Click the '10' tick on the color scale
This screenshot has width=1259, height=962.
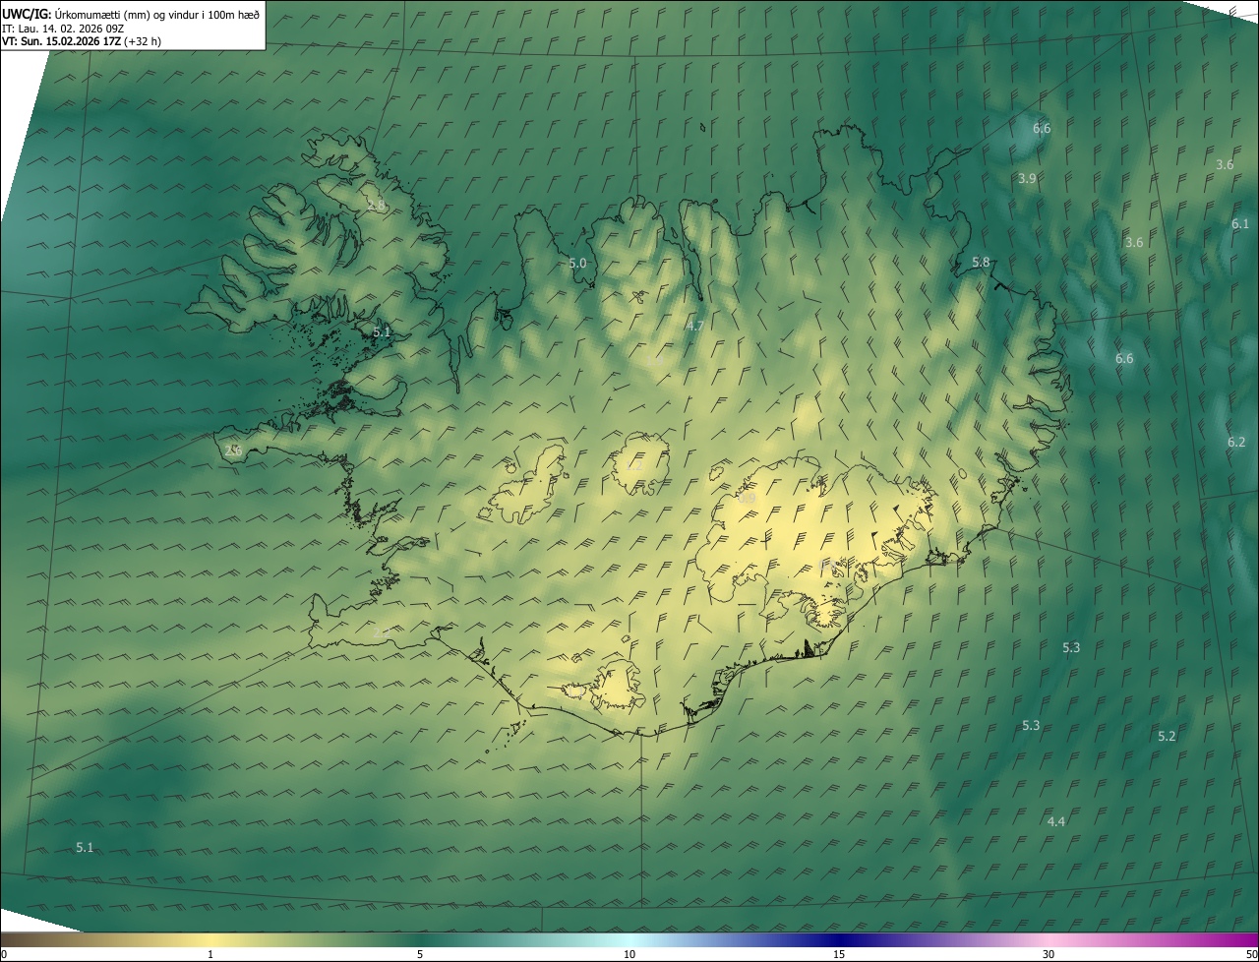click(629, 954)
